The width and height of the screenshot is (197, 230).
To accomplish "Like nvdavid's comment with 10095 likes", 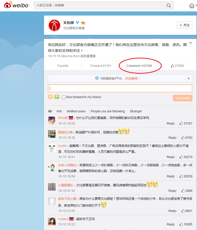I will (x=186, y=224).
